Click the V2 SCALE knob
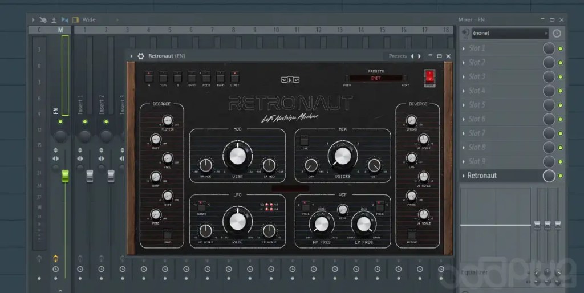The width and height of the screenshot is (584, 293). click(424, 139)
